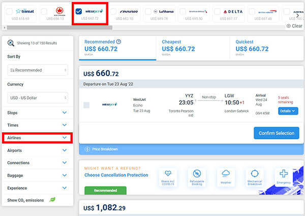Screen dimensions: 305x216
Task: Tick the Air Canada airline checkbox
Action: (x=44, y=12)
